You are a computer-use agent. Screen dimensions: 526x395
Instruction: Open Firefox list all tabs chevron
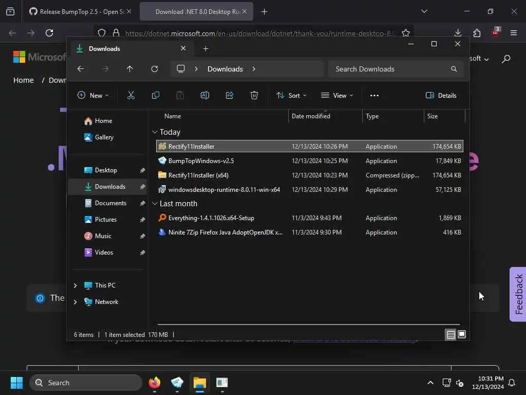click(x=424, y=11)
